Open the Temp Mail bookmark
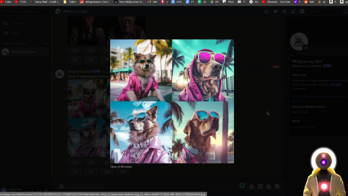The height and width of the screenshot is (196, 348). click(45, 2)
